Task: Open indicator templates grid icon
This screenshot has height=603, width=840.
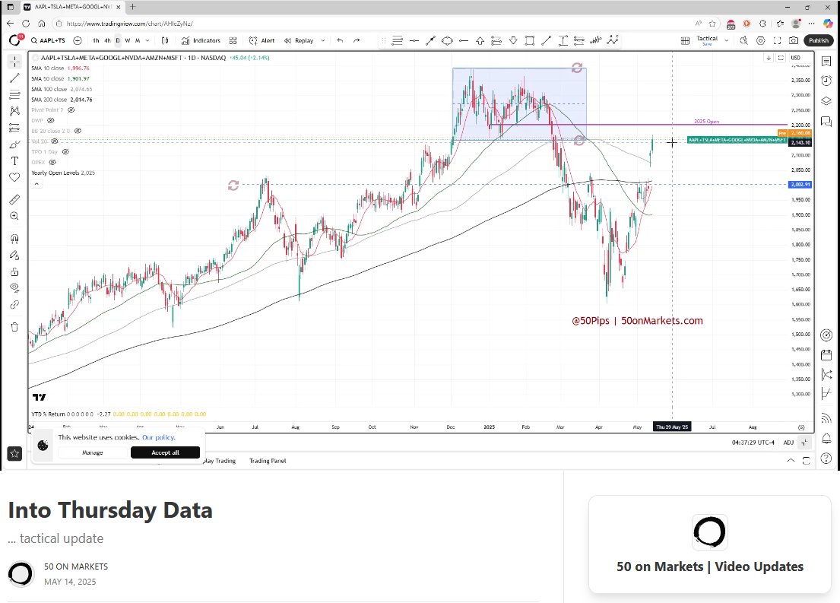Action: pos(233,41)
